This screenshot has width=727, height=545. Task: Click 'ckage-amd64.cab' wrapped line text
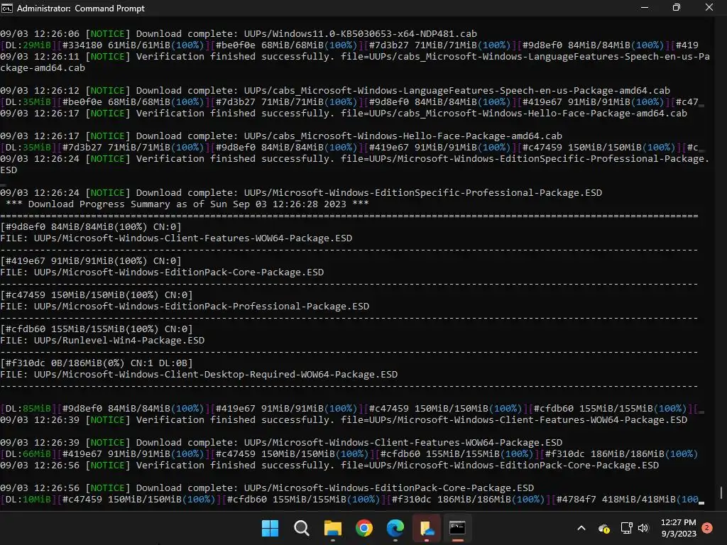click(x=43, y=67)
